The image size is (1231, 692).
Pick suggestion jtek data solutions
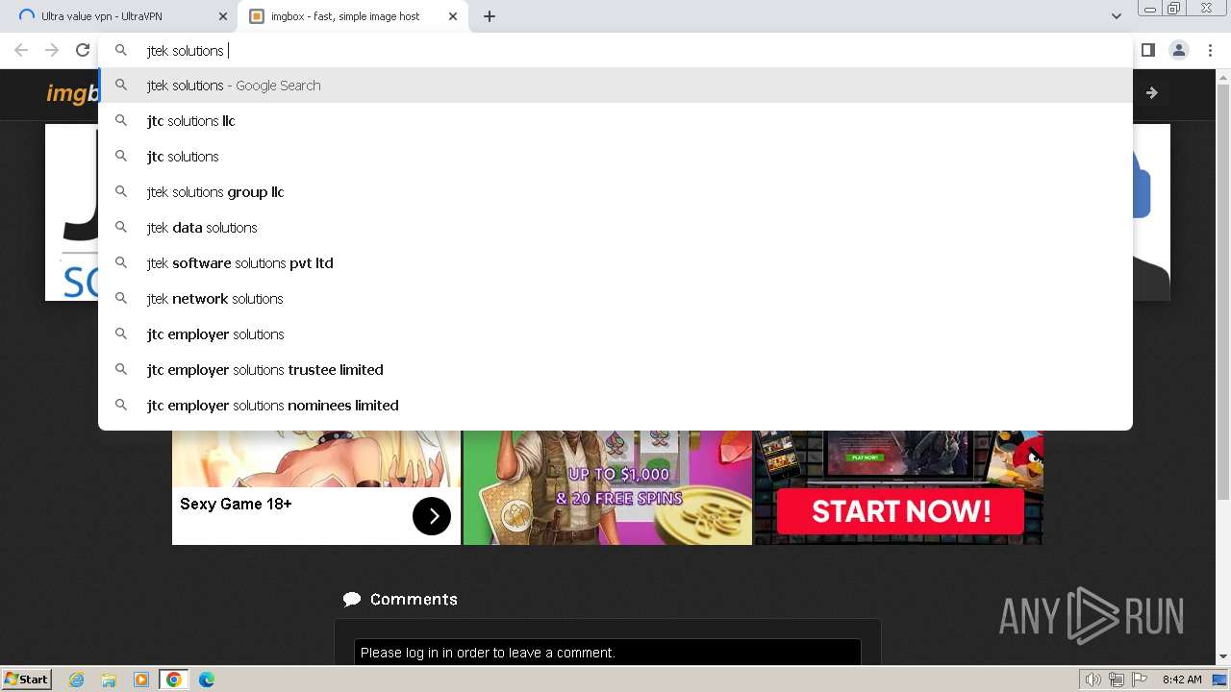pyautogui.click(x=615, y=228)
